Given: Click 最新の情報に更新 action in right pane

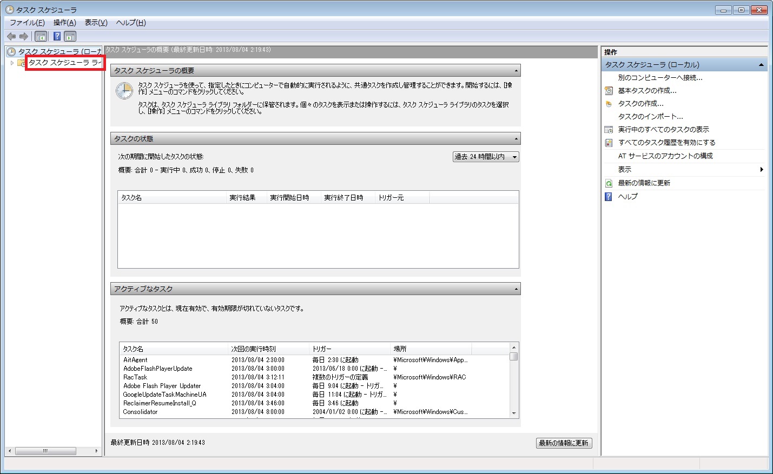Looking at the screenshot, I should [644, 183].
